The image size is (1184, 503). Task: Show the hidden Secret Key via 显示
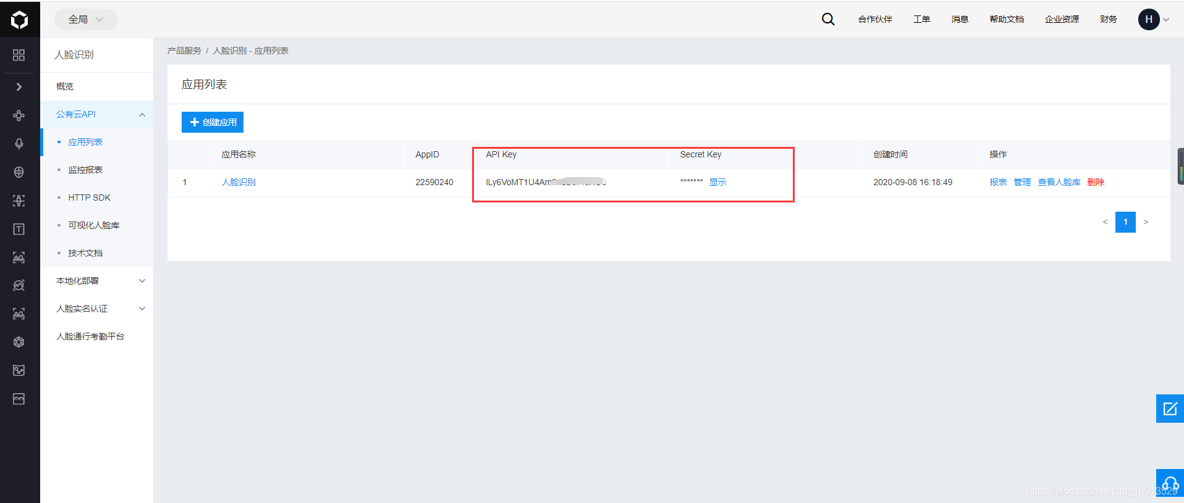717,182
